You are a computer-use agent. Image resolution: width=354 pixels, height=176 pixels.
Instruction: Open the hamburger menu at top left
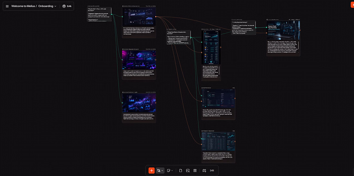[7, 6]
